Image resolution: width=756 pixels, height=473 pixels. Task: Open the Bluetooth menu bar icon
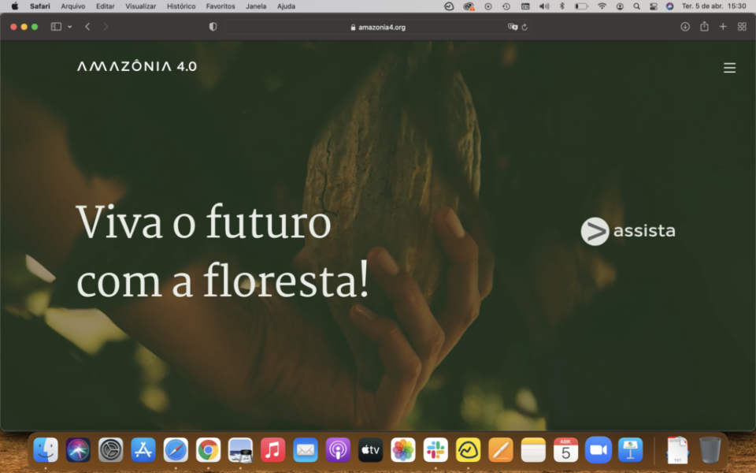[x=561, y=6]
